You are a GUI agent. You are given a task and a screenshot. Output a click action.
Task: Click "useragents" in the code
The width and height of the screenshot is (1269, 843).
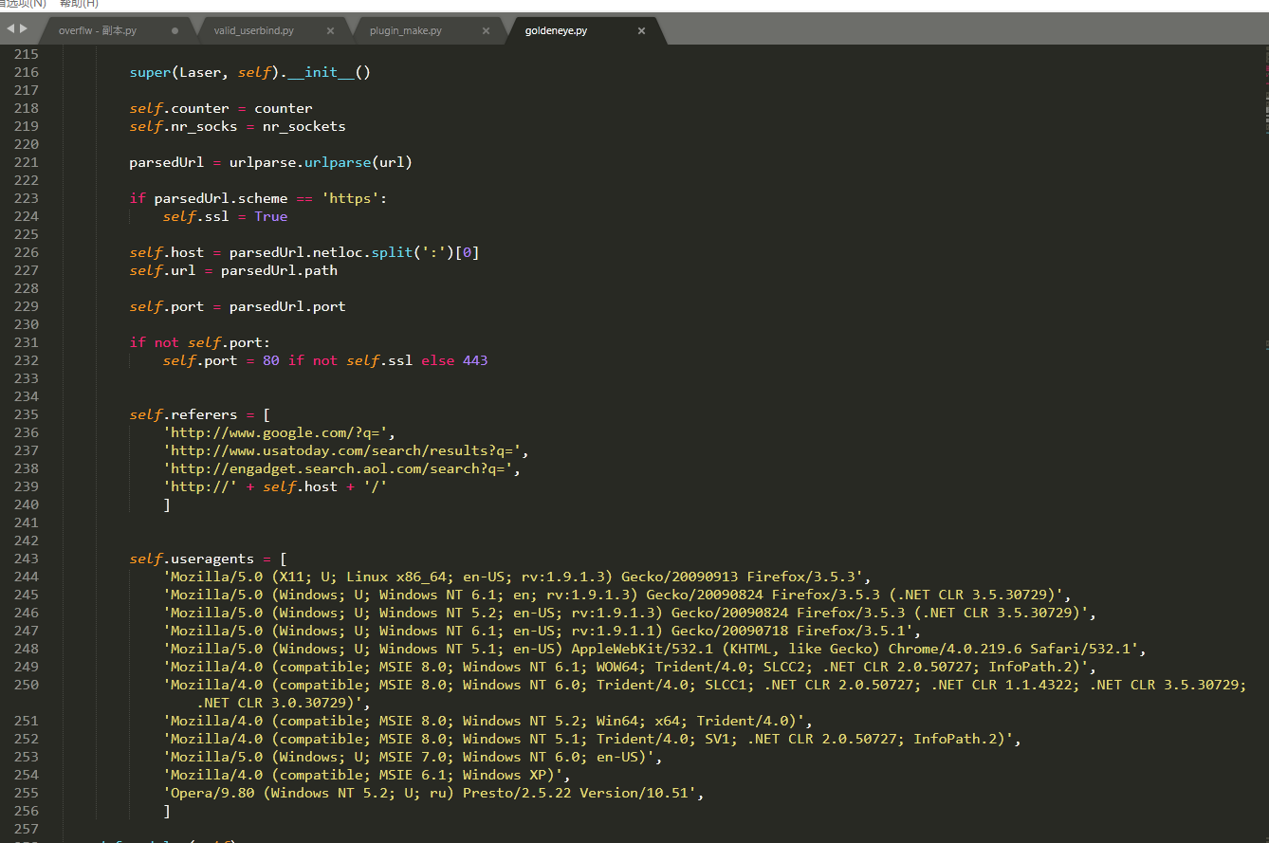point(212,559)
